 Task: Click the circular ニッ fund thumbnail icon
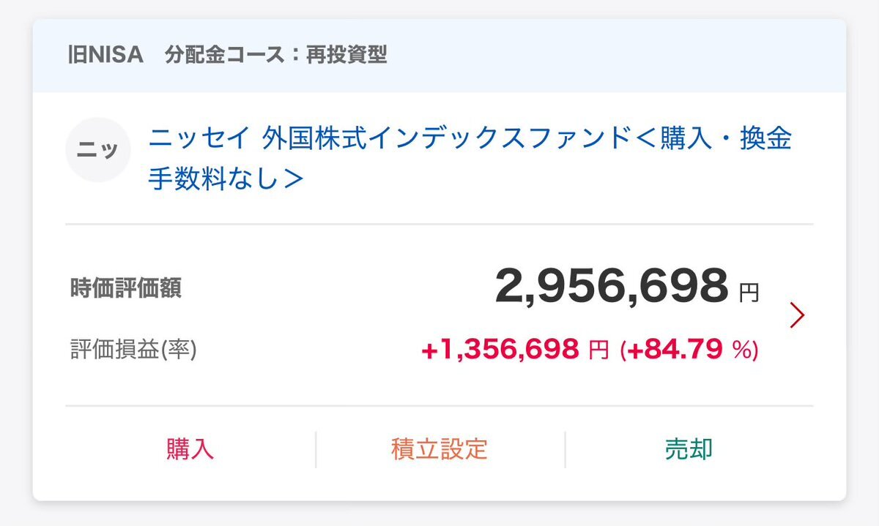(x=98, y=149)
